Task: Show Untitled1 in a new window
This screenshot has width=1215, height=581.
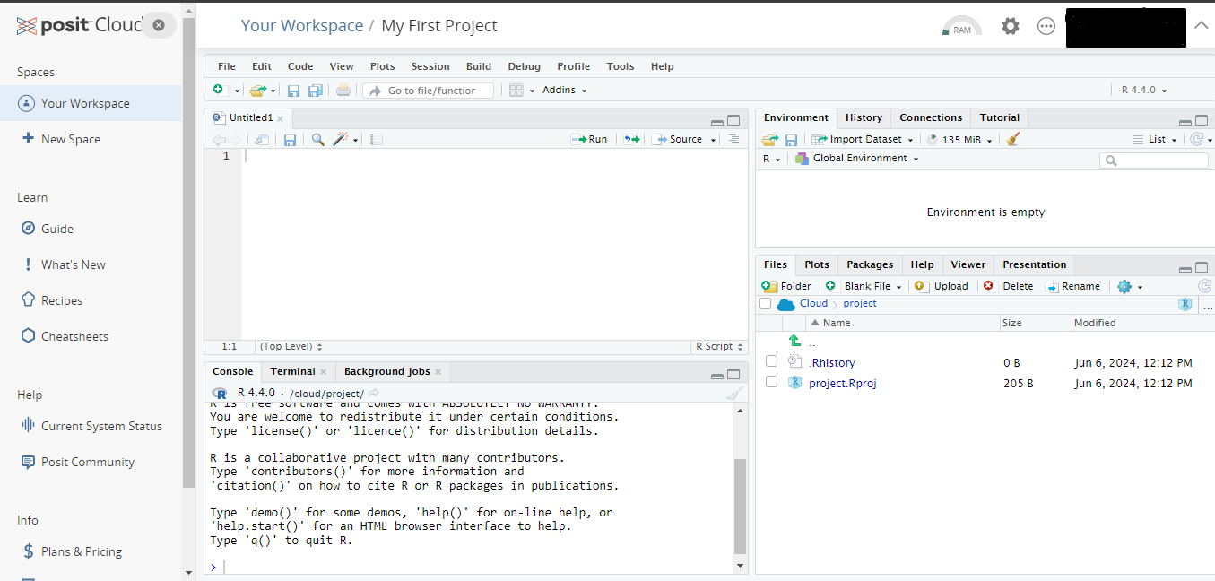Action: [x=262, y=140]
